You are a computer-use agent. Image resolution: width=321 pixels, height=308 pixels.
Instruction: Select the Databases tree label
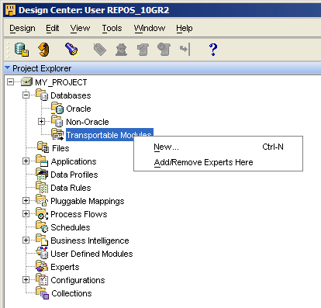coord(71,95)
